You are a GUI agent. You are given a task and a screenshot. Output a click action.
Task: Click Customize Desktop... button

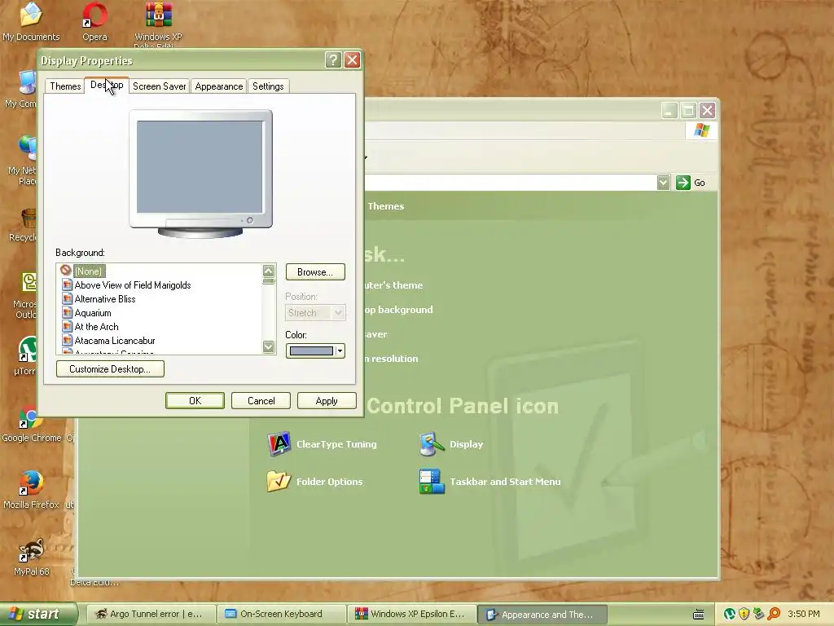pyautogui.click(x=110, y=369)
